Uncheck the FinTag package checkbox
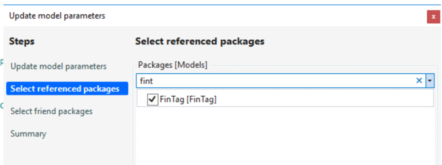This screenshot has height=165, width=442. (152, 100)
